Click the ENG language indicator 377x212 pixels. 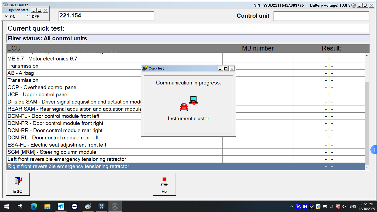[353, 206]
